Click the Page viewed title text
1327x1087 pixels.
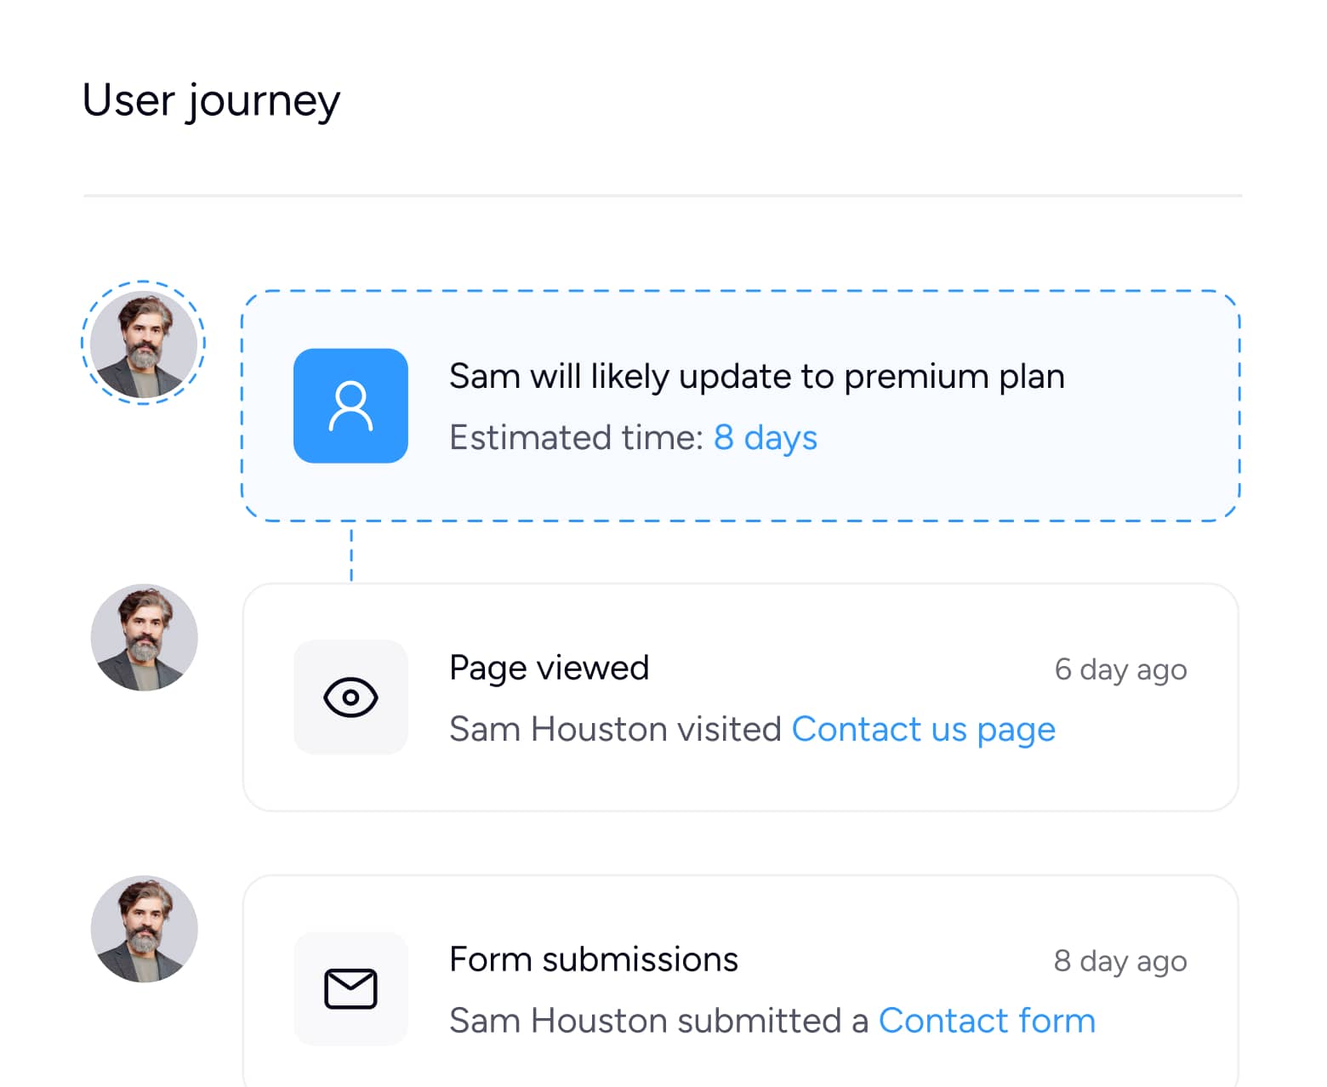pos(550,668)
